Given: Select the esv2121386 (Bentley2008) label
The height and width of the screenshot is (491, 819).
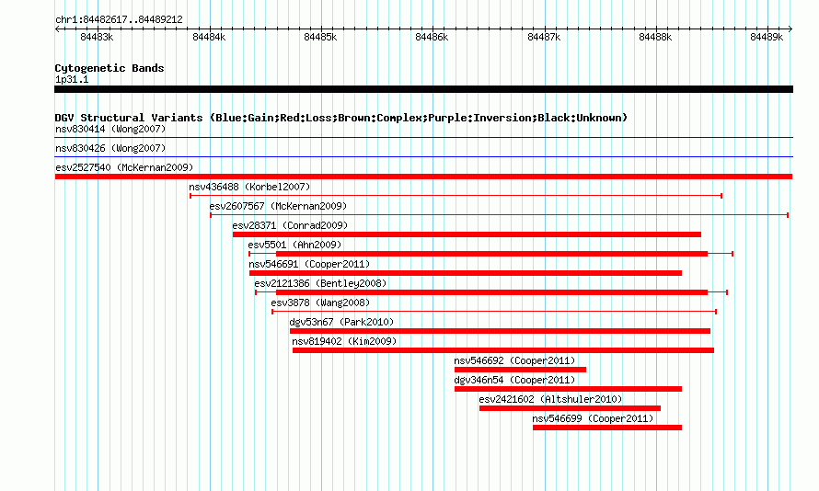Looking at the screenshot, I should pyautogui.click(x=320, y=283).
